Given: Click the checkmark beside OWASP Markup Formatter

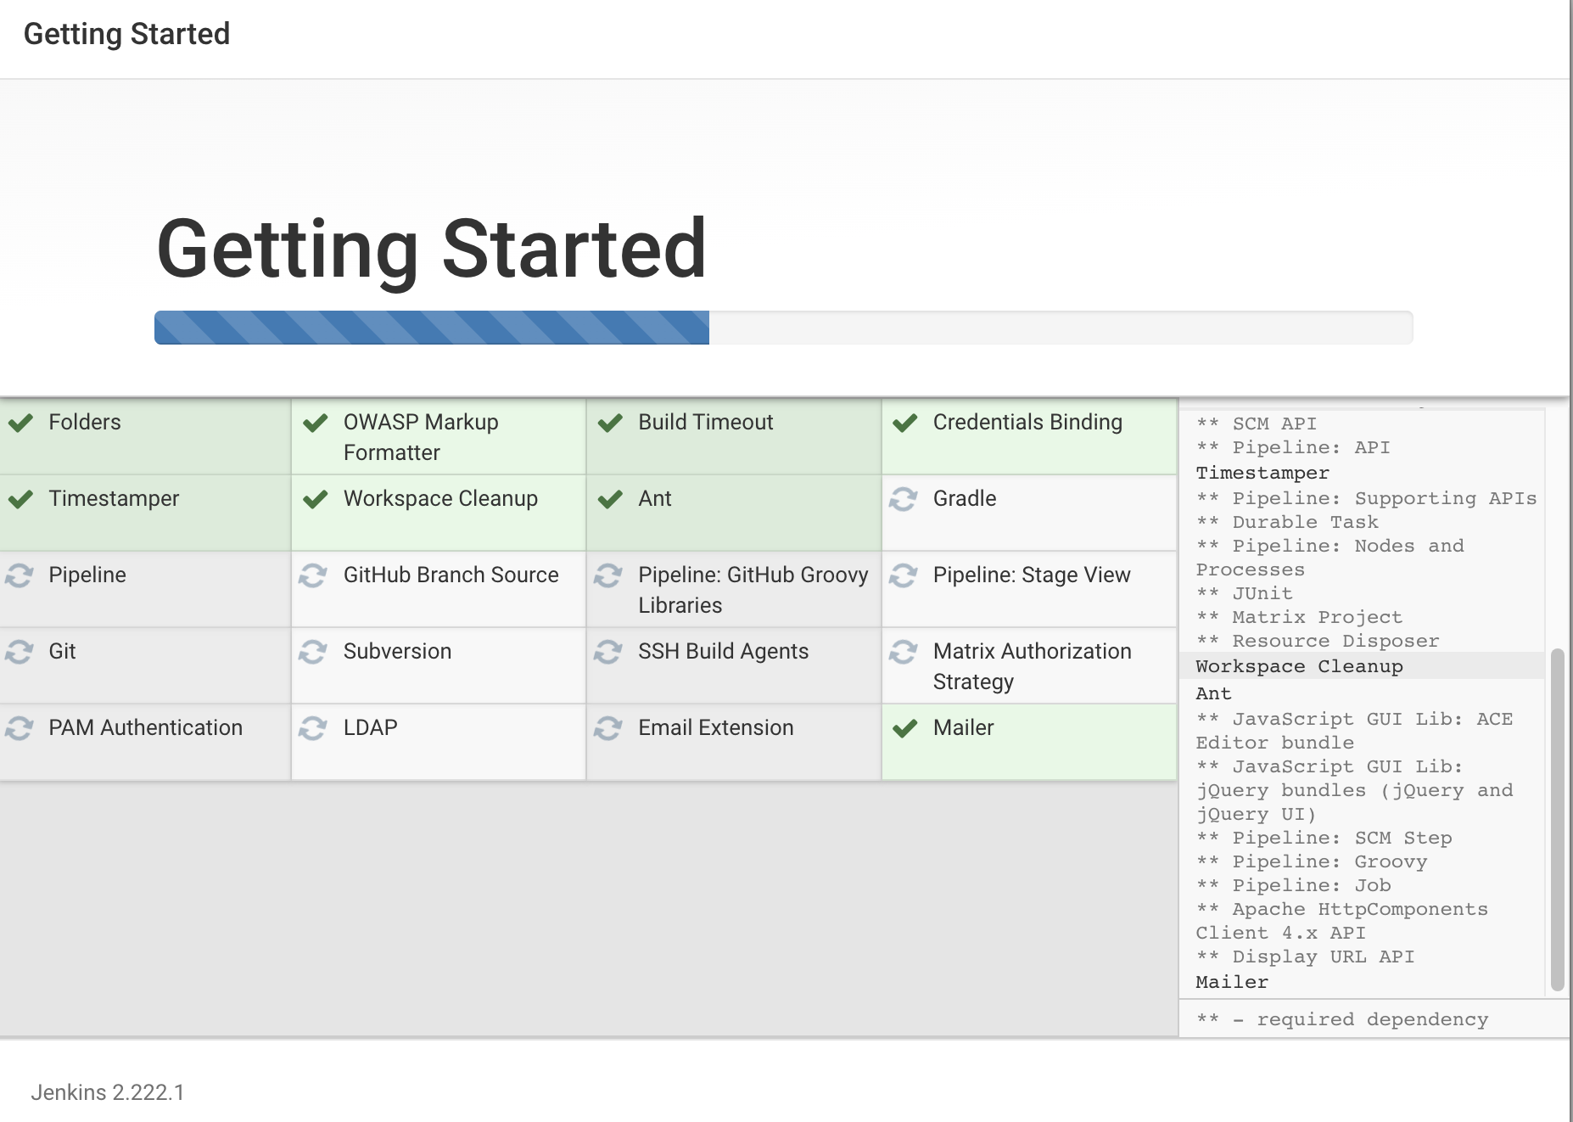Looking at the screenshot, I should [x=316, y=423].
